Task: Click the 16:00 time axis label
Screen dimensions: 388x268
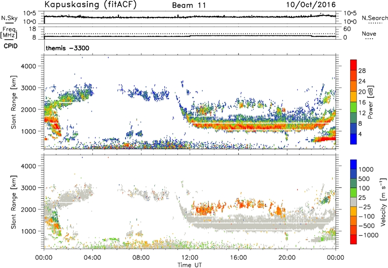Action: pyautogui.click(x=238, y=258)
